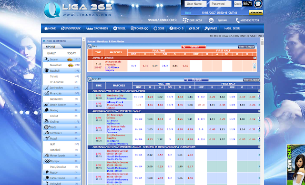Collapse Australia Victorian Premier League section
This screenshot has height=185, width=305.
(259, 111)
